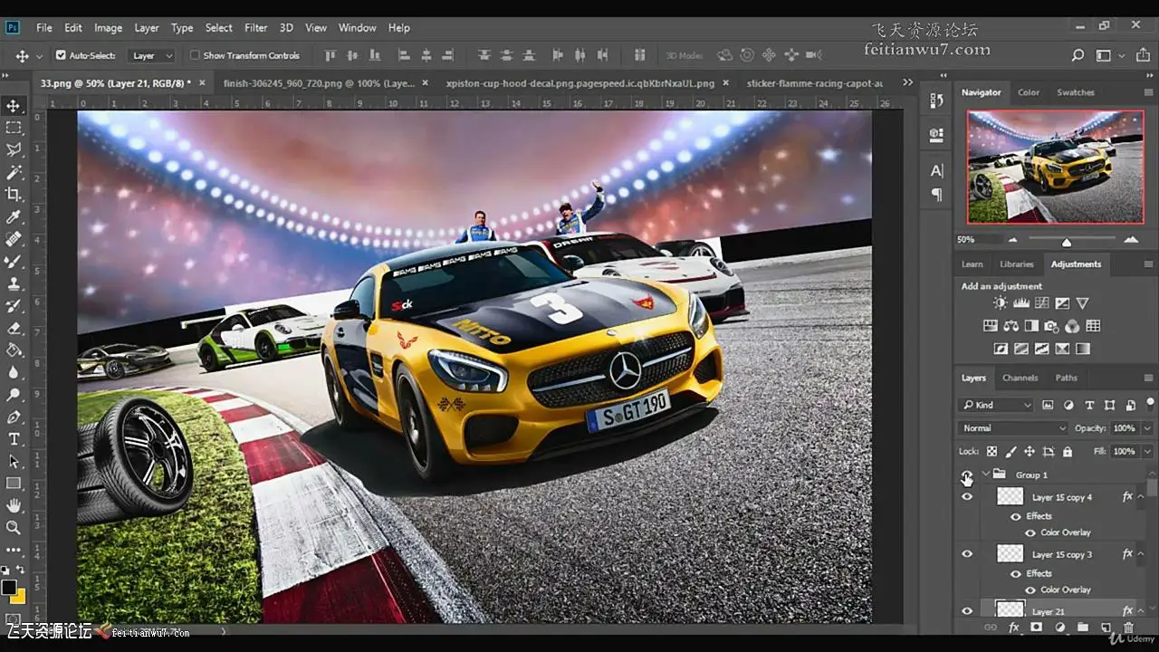Select the Hand tool
Image resolution: width=1159 pixels, height=652 pixels.
(14, 505)
